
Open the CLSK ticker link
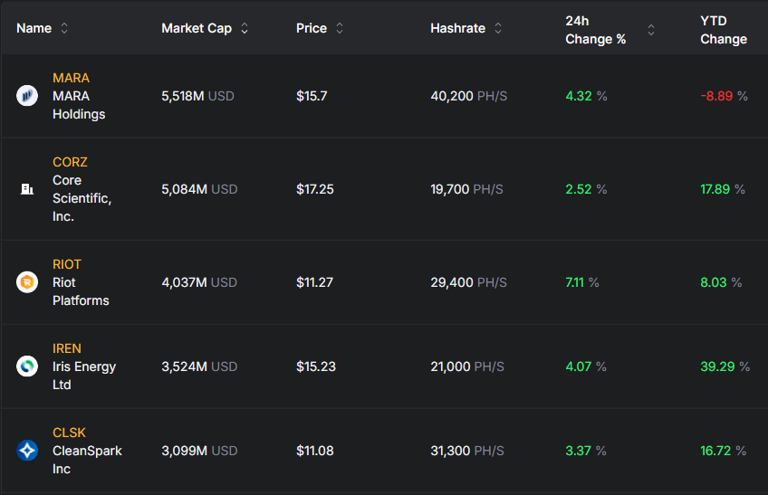pos(69,433)
